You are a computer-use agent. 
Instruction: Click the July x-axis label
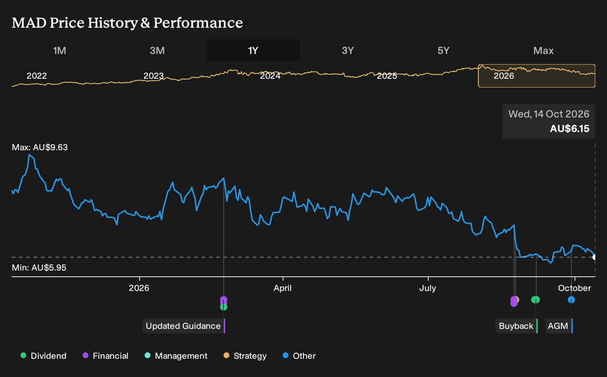428,288
